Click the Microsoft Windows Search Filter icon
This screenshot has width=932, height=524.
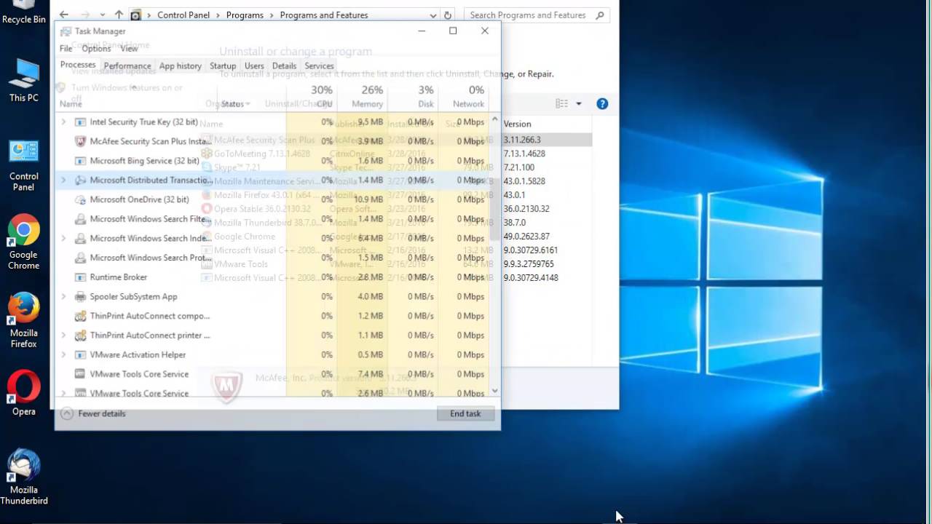tap(80, 219)
